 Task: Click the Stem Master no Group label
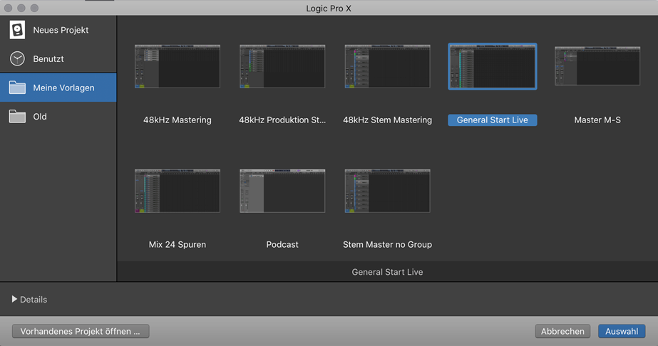tap(387, 245)
